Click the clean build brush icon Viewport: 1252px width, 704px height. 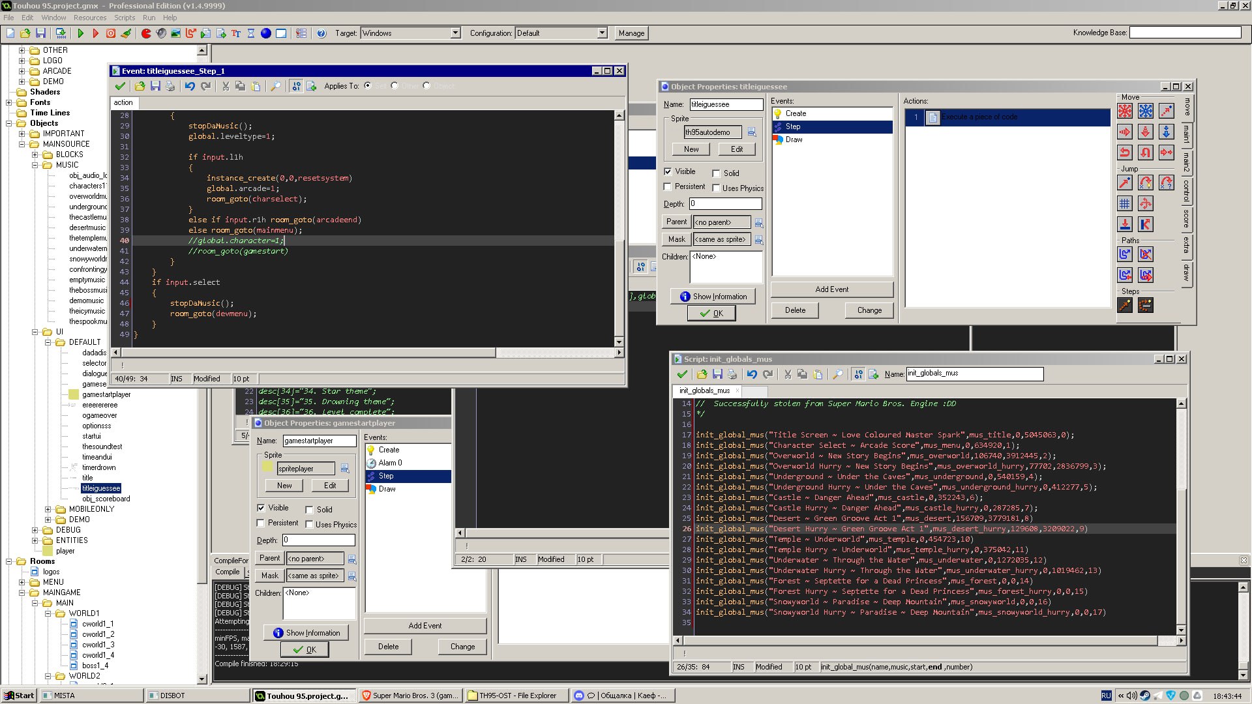click(x=127, y=33)
